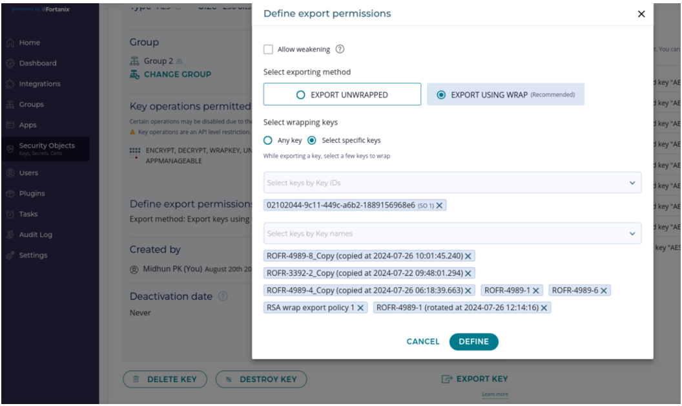Open Security Objects in the sidebar
Screen dimensions: 682x406
(x=46, y=148)
